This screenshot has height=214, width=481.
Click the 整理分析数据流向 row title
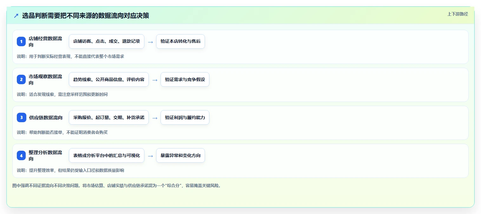click(46, 155)
